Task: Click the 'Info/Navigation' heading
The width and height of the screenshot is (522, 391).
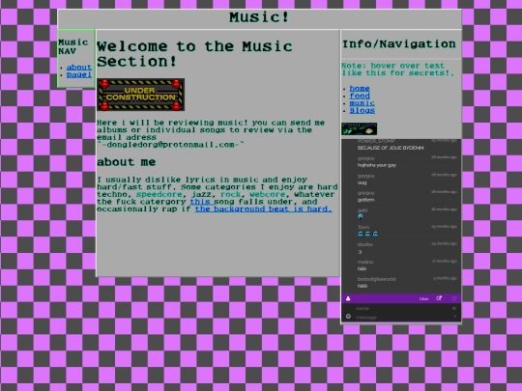Action: pos(399,43)
